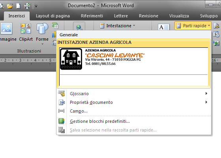
Task: Click the Open folder icon in Quick Access
Action: click(x=10, y=6)
